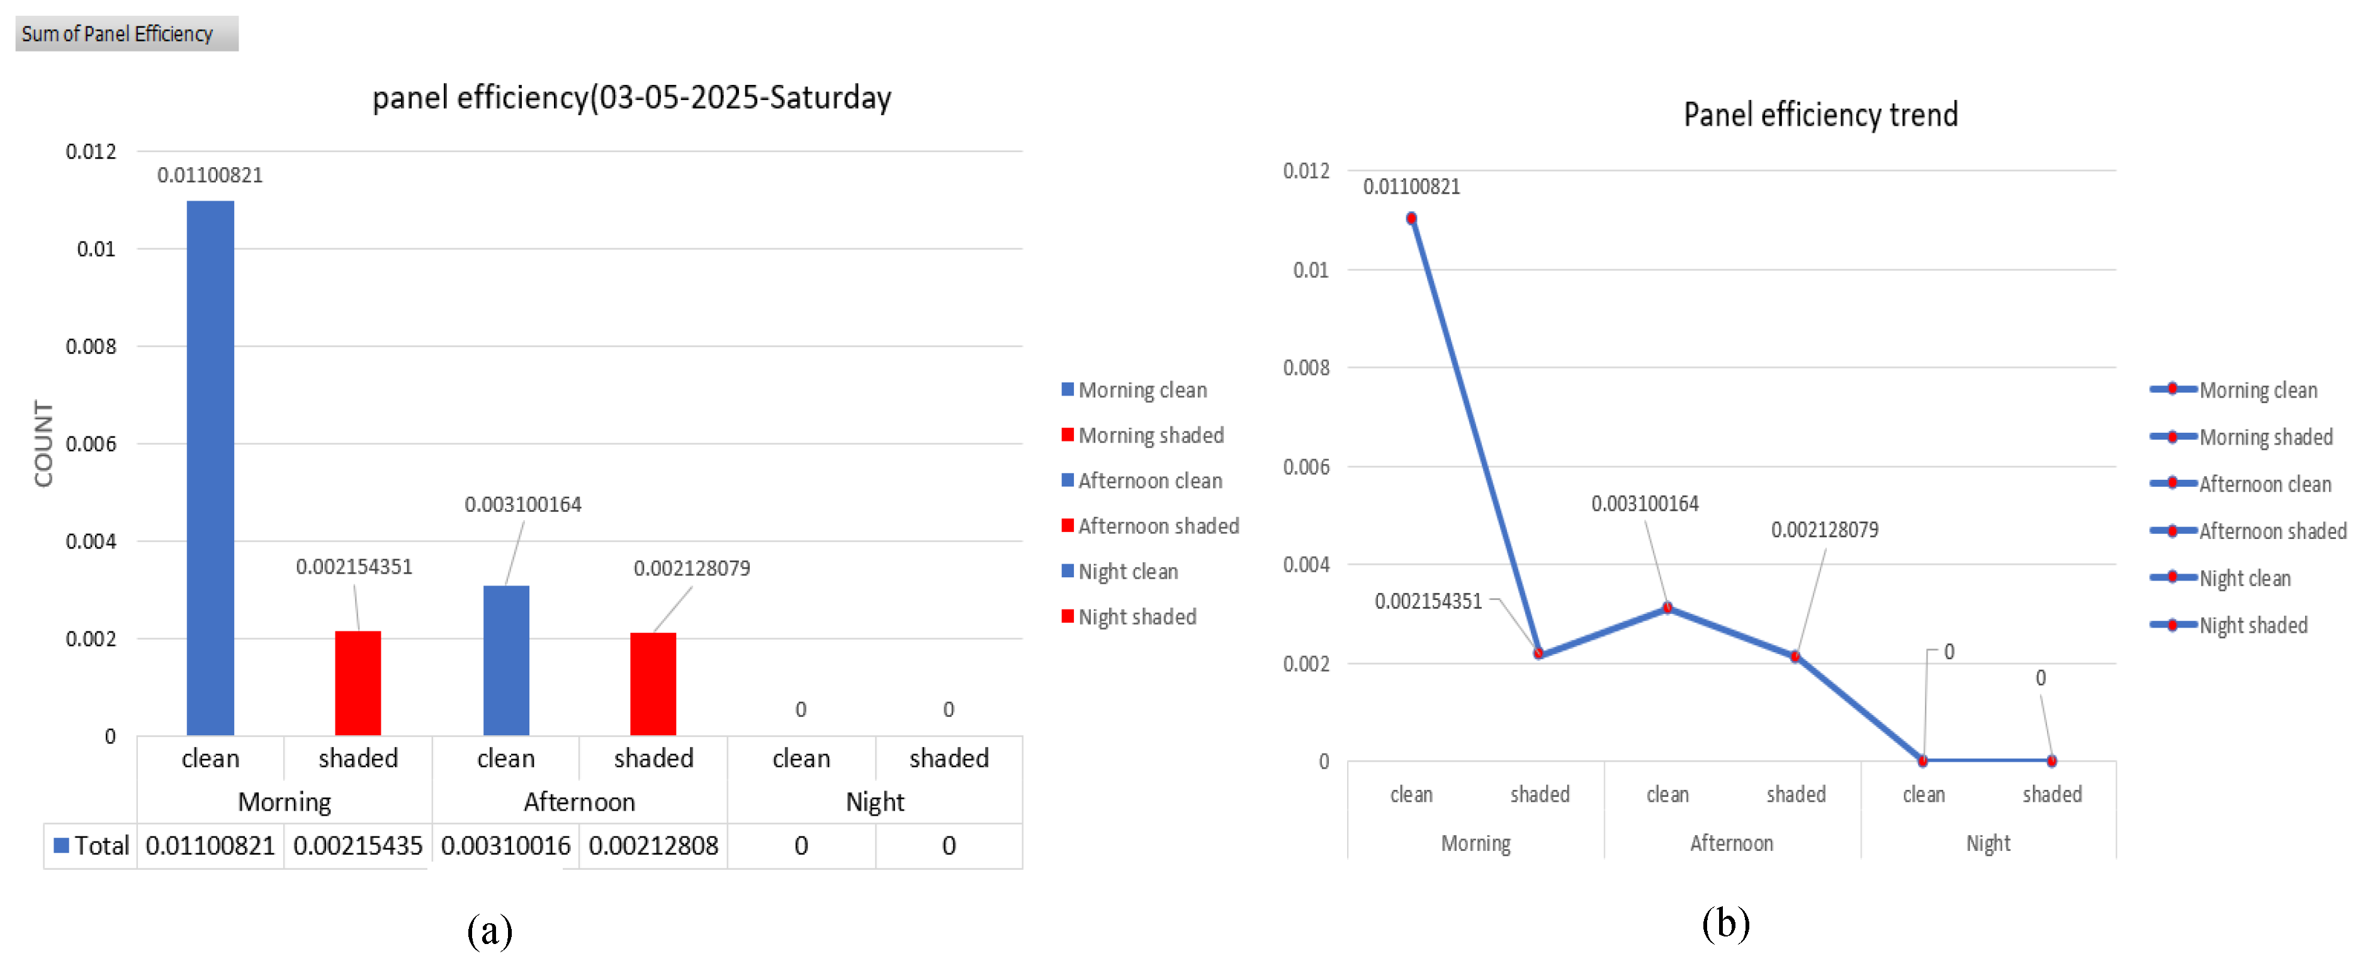Click Afternoon clean legend marker in the line chart
Viewport: 2358px width, 961px height.
click(x=2172, y=484)
